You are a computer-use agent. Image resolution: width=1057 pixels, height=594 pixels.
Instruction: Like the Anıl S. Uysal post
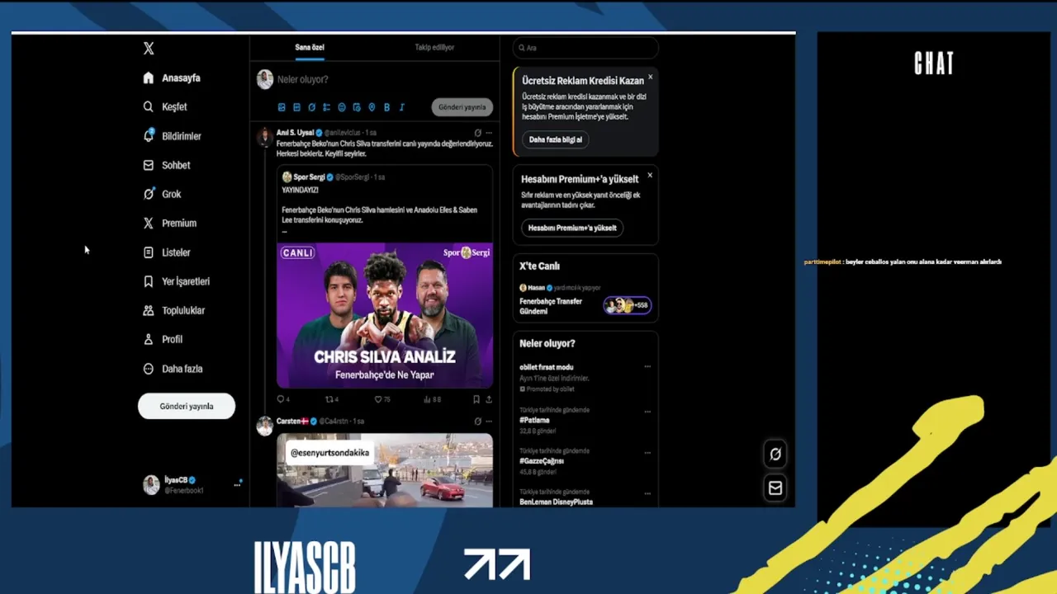tap(382, 399)
